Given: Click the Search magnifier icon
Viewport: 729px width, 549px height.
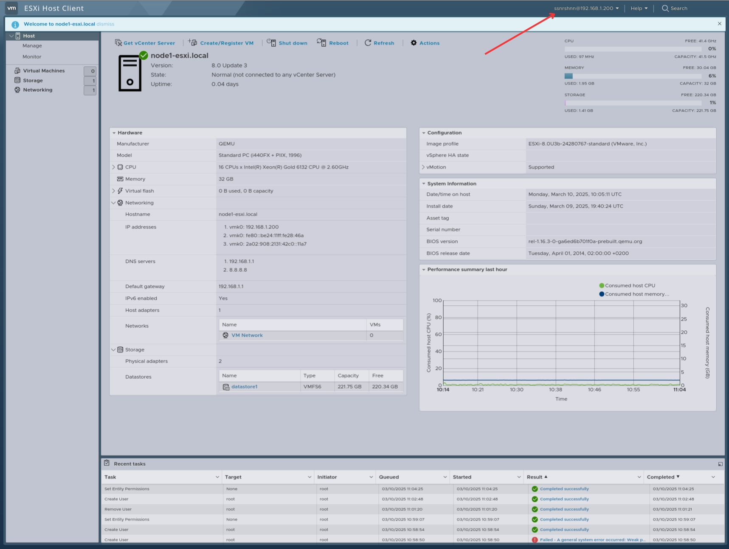Looking at the screenshot, I should click(x=665, y=8).
